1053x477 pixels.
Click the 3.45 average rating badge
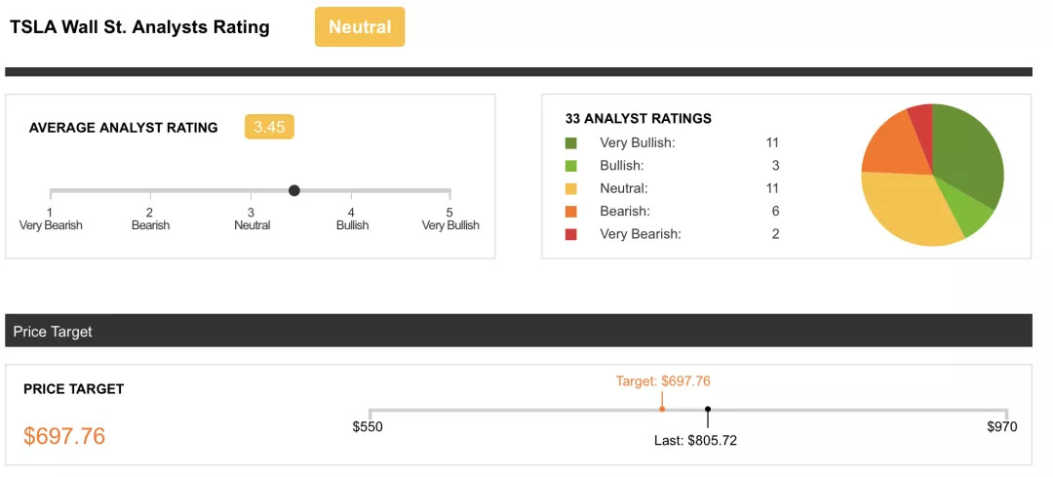(269, 127)
